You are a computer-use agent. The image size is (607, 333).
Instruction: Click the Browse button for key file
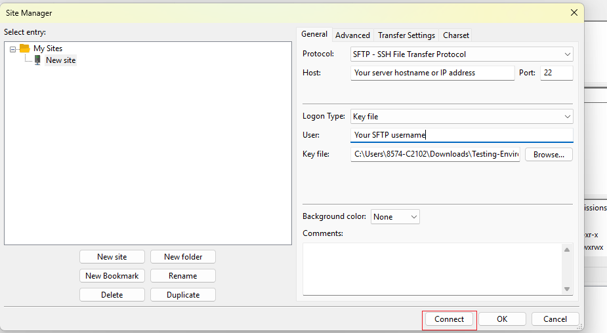[x=549, y=154]
